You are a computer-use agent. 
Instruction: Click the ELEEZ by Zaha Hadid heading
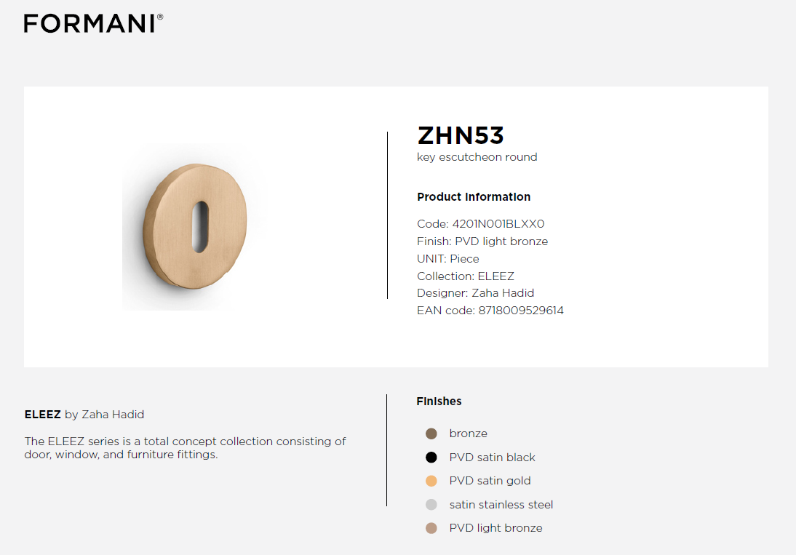coord(84,415)
